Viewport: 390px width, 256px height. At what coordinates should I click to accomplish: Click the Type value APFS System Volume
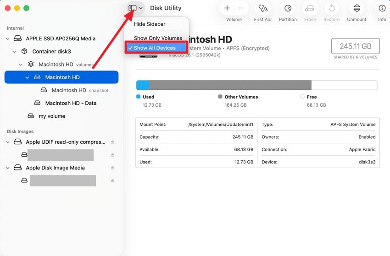pos(353,125)
